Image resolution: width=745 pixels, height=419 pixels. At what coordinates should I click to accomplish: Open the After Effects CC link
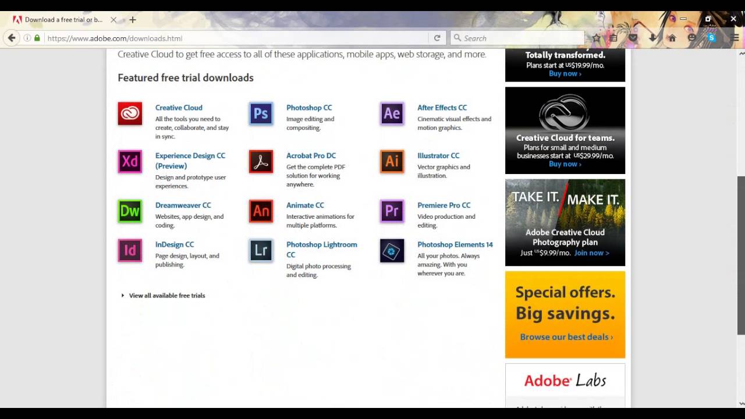click(x=442, y=108)
